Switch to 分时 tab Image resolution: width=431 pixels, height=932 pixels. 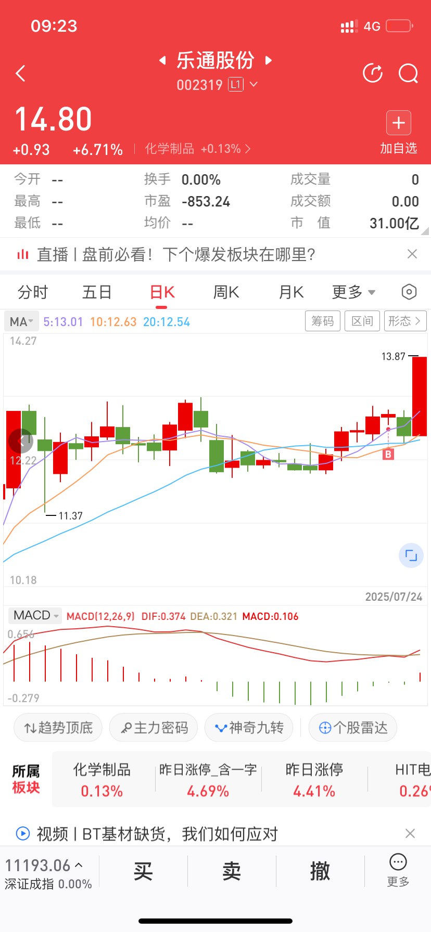point(33,292)
